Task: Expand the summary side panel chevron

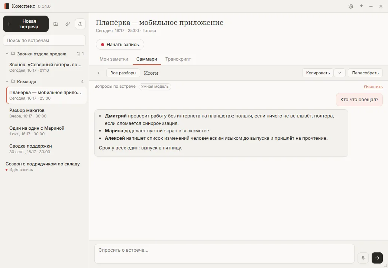Action: (x=98, y=73)
